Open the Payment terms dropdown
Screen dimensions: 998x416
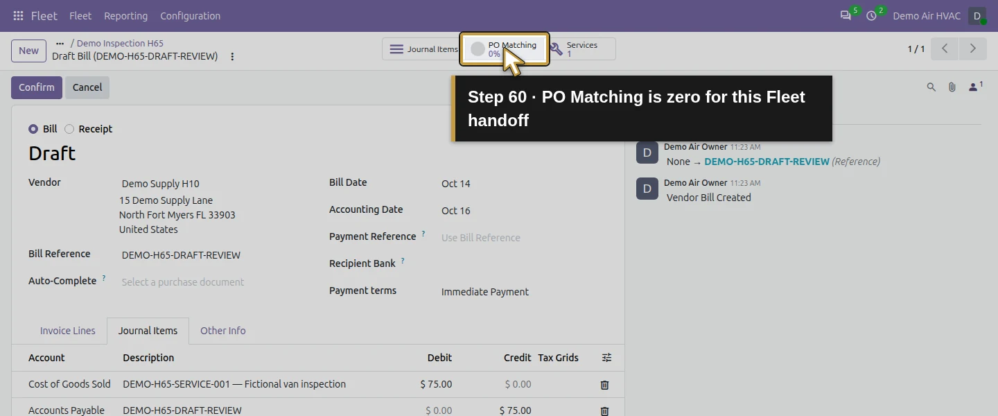coord(523,292)
